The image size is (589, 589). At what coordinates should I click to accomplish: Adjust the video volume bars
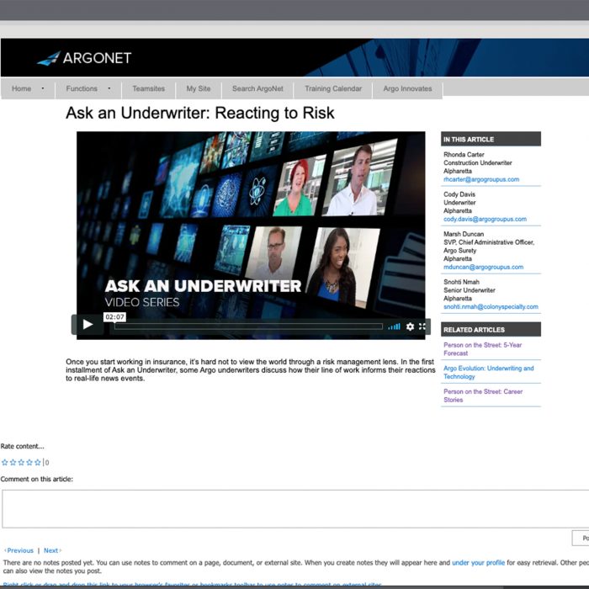pyautogui.click(x=394, y=326)
